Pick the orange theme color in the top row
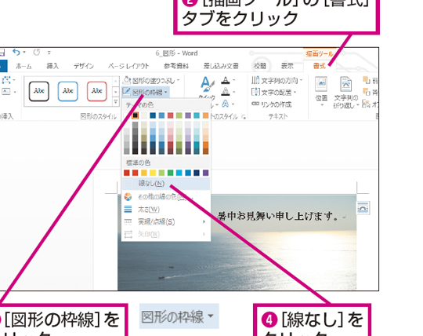 (x=205, y=115)
